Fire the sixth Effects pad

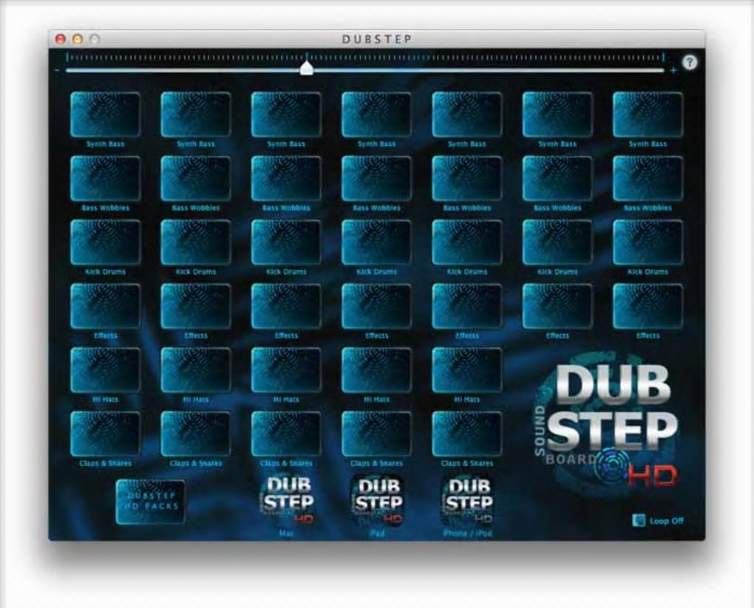(557, 306)
